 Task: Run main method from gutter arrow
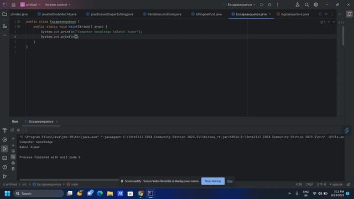(19, 27)
